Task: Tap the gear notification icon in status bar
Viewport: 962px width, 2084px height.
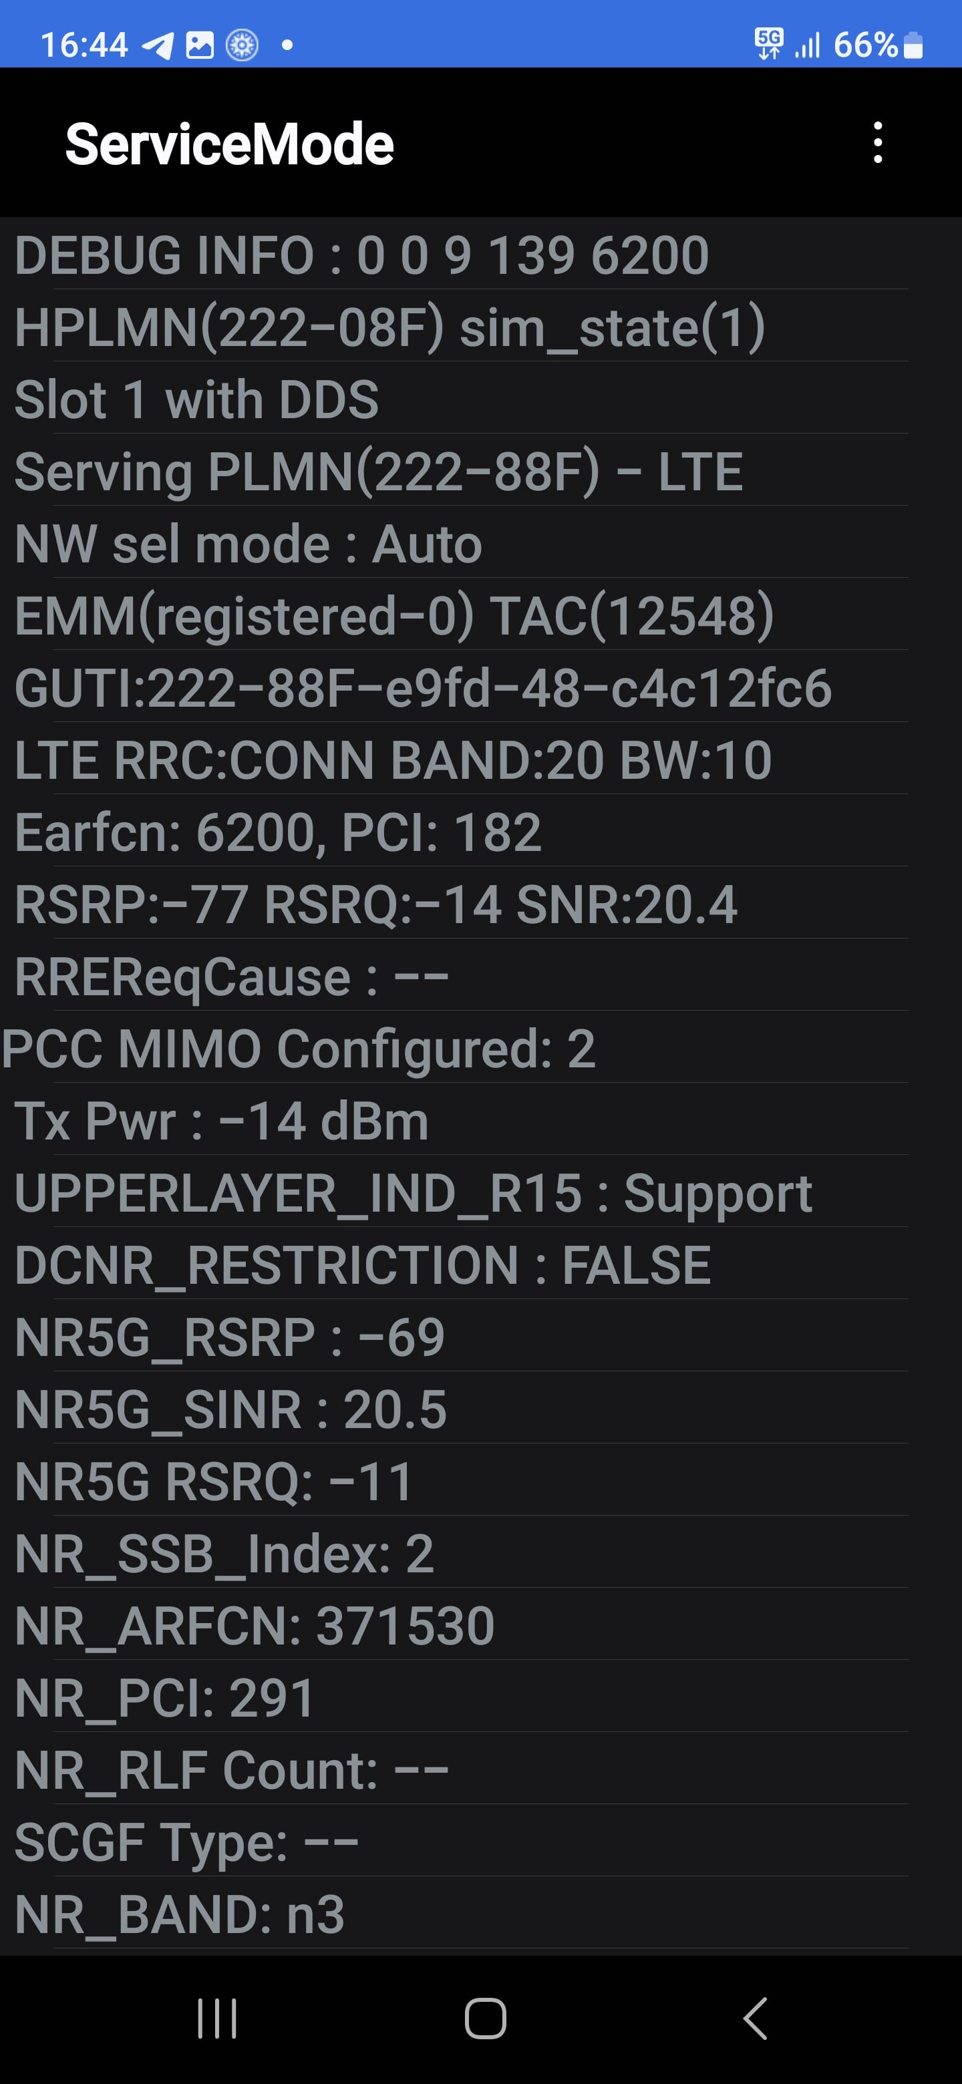Action: point(242,45)
